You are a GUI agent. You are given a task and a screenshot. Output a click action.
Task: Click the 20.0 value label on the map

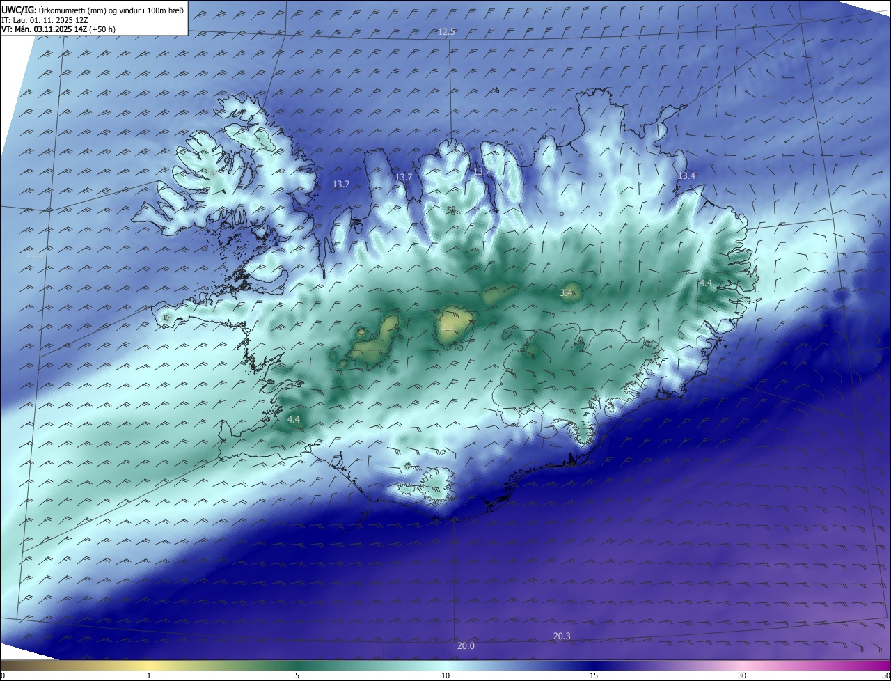pyautogui.click(x=466, y=646)
